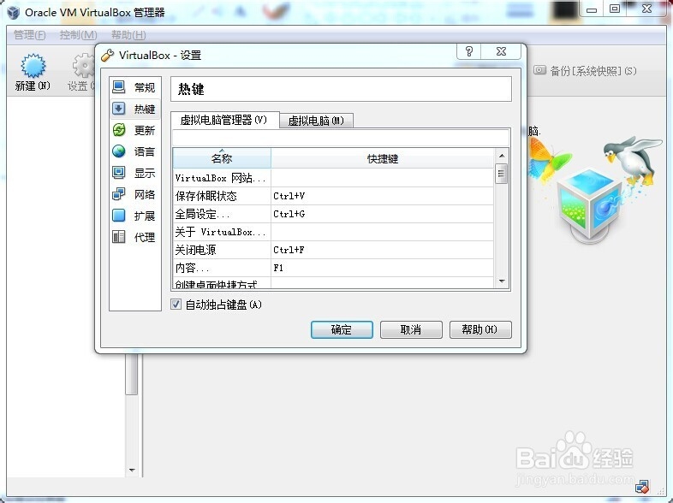The image size is (673, 503).
Task: Select the 显示 (Display) screen icon
Action: click(118, 173)
